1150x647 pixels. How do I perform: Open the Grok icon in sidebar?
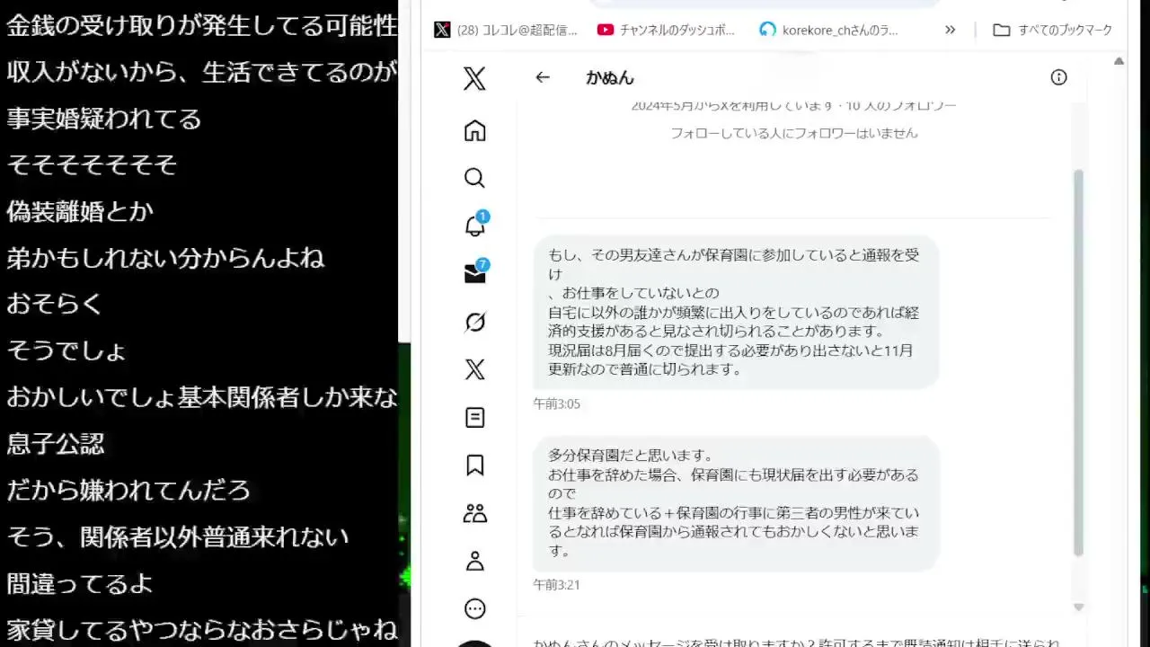click(474, 322)
